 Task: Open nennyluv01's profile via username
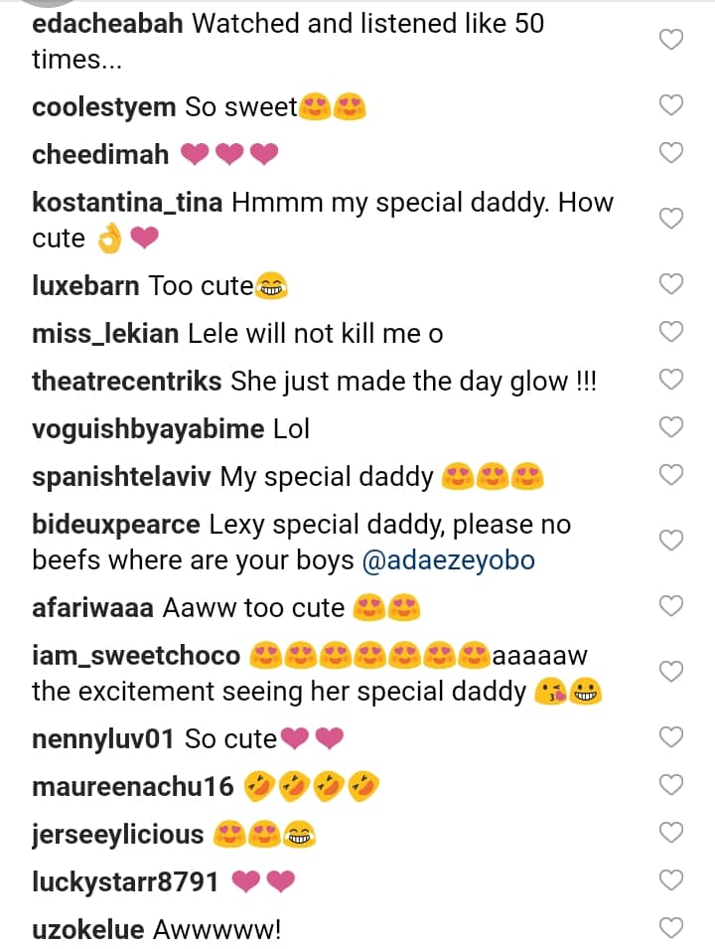(x=103, y=738)
